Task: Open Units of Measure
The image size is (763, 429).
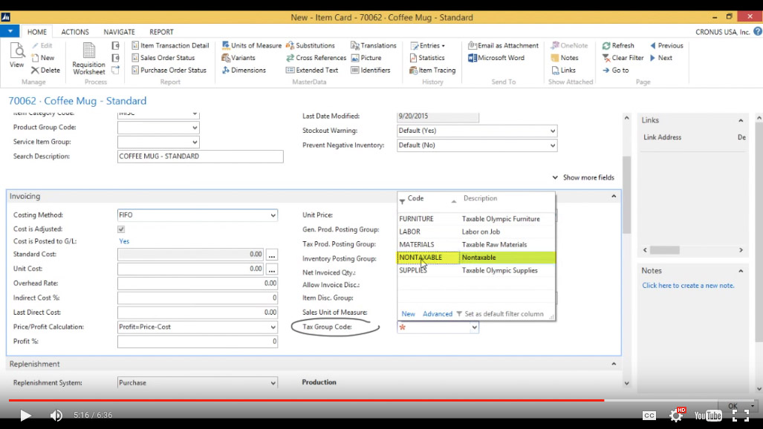Action: tap(252, 45)
